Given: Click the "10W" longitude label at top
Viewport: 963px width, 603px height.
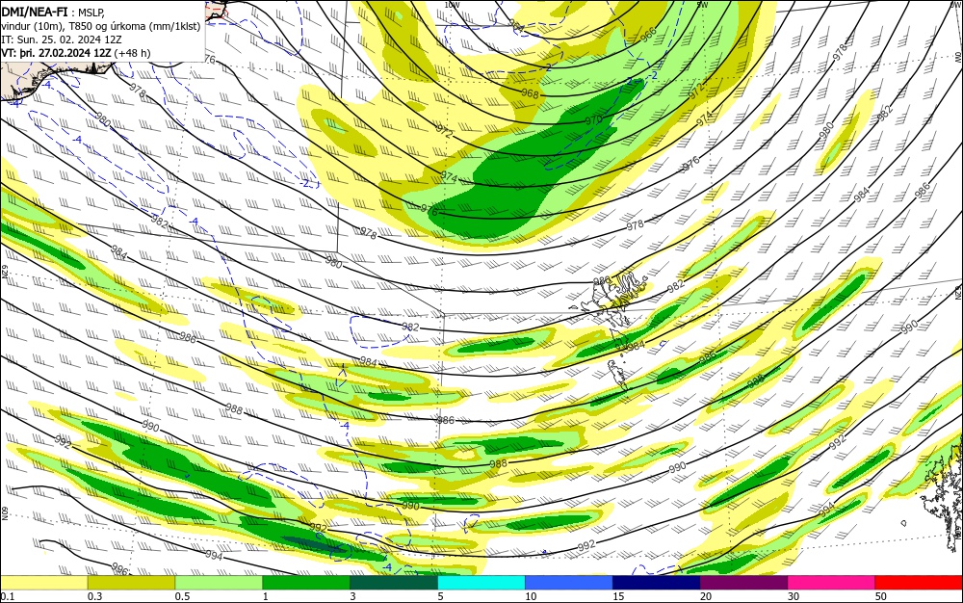Looking at the screenshot, I should (452, 4).
